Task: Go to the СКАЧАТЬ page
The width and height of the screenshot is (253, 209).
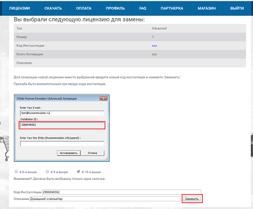Action: point(53,8)
